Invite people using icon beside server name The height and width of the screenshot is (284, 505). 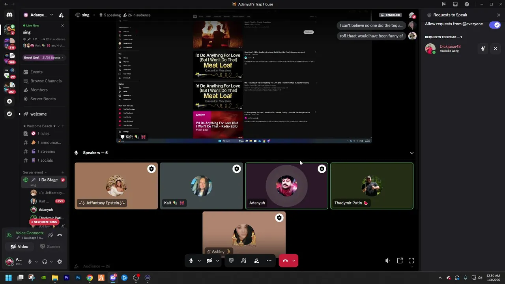tap(61, 15)
